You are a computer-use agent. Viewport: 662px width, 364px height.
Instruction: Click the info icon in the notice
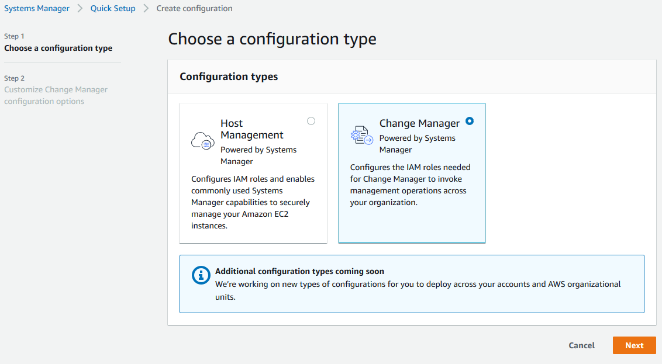[201, 275]
